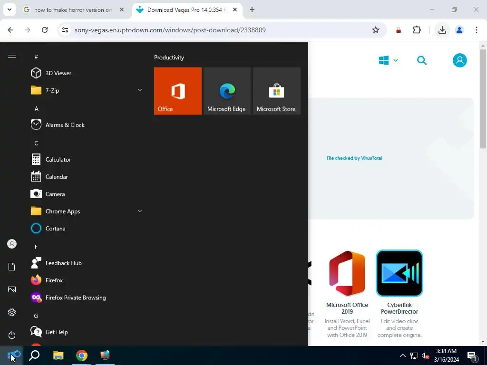View site information icon

[x=65, y=30]
